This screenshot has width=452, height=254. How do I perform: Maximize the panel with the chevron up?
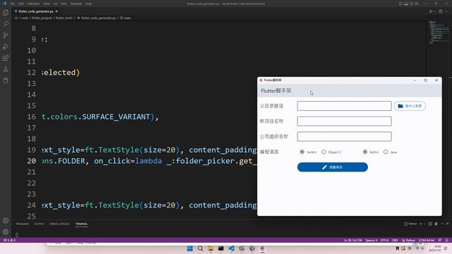click(442, 224)
